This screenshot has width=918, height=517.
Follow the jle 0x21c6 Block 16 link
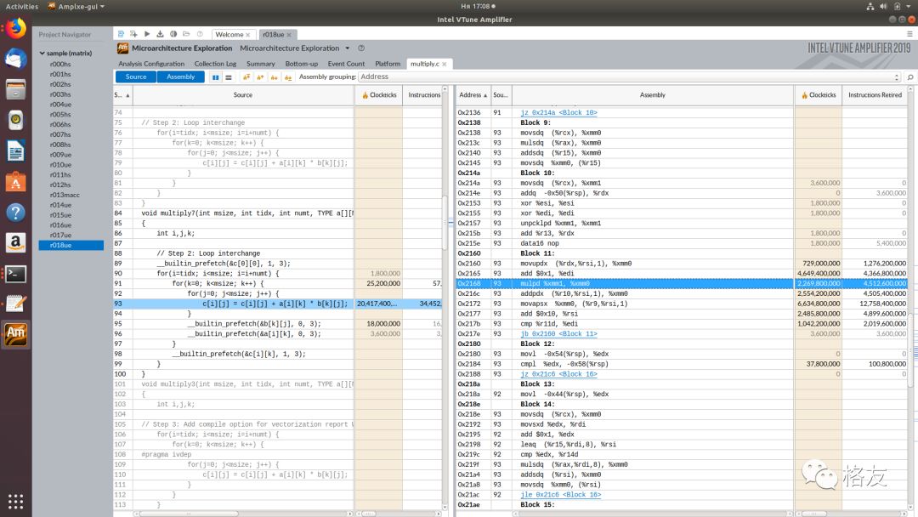click(560, 495)
